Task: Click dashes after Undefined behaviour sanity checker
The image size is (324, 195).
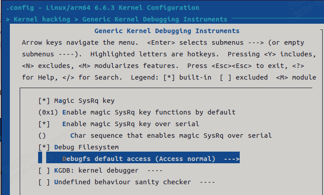Action: tap(207, 182)
